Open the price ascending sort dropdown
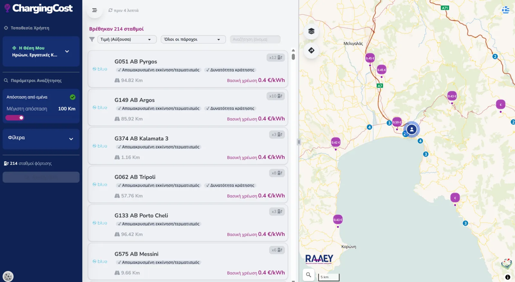The width and height of the screenshot is (515, 282). [x=127, y=39]
